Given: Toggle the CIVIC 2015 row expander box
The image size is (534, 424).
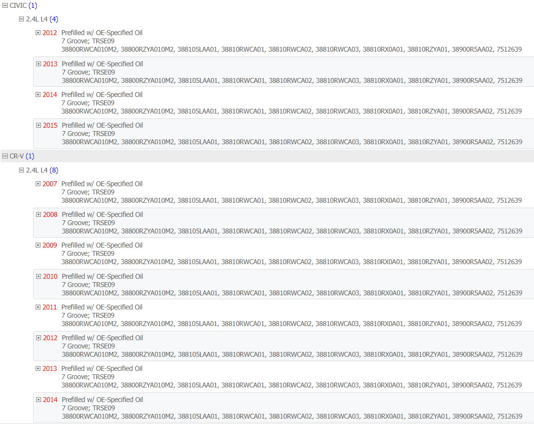Looking at the screenshot, I should pos(39,125).
